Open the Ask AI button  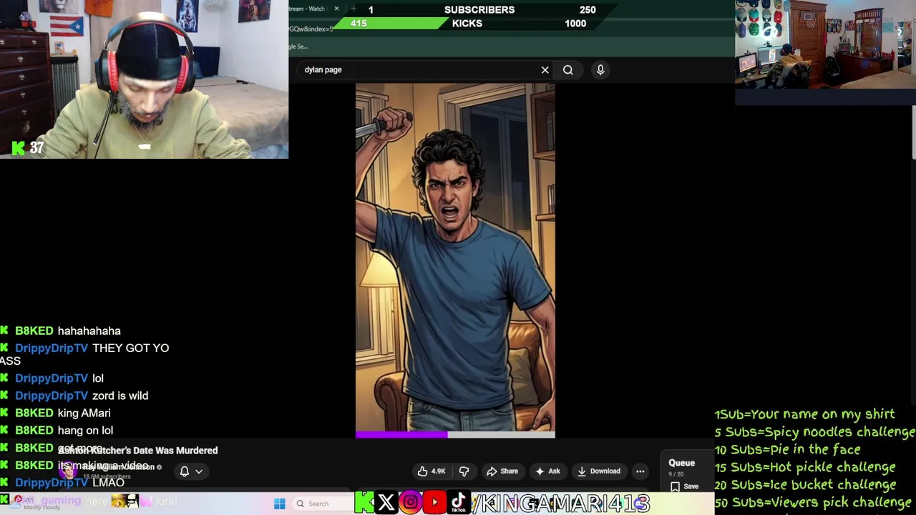(547, 471)
